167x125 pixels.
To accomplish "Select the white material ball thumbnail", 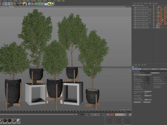I will tap(18, 120).
